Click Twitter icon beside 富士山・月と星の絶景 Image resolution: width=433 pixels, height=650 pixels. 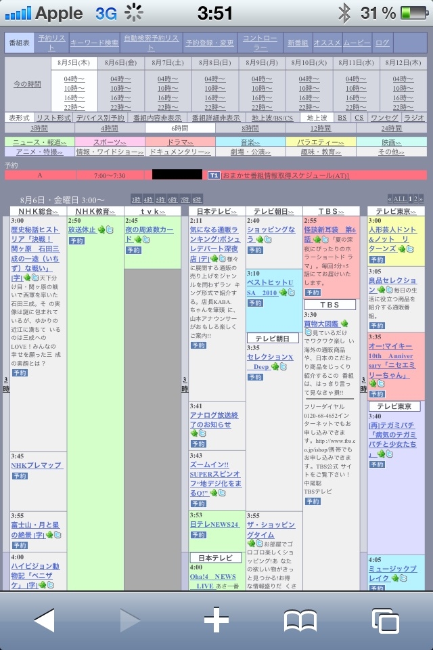58,535
